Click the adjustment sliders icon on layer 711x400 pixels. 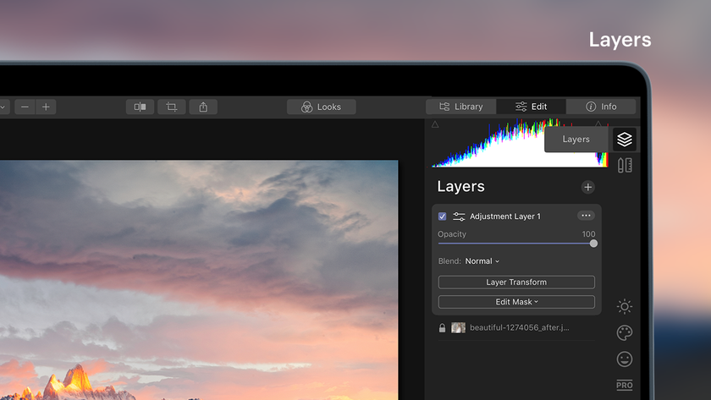(459, 216)
